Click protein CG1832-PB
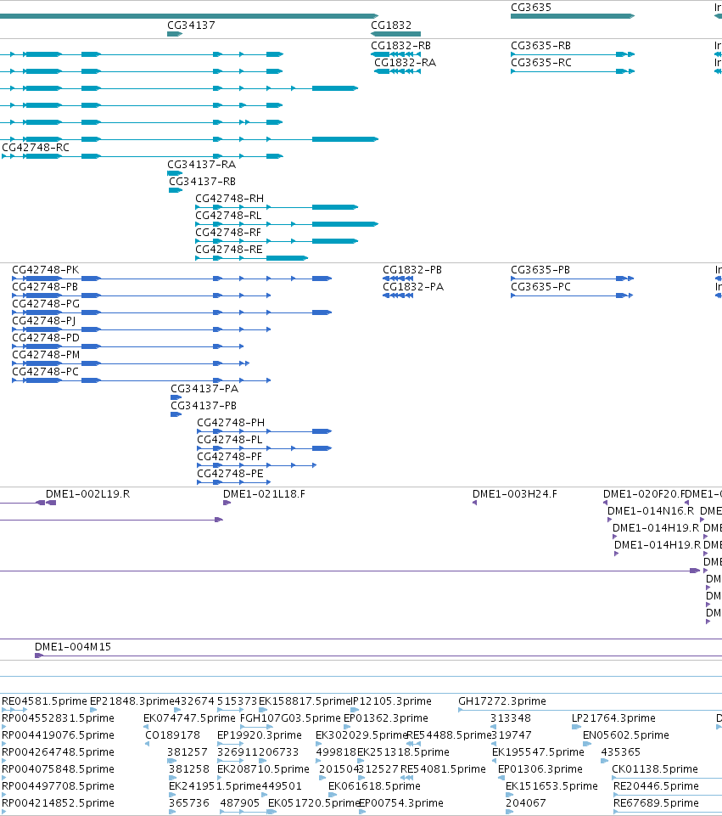The height and width of the screenshot is (816, 722). click(412, 270)
